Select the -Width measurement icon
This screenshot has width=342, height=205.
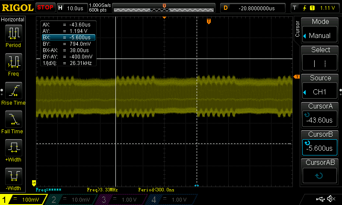pos(14,176)
